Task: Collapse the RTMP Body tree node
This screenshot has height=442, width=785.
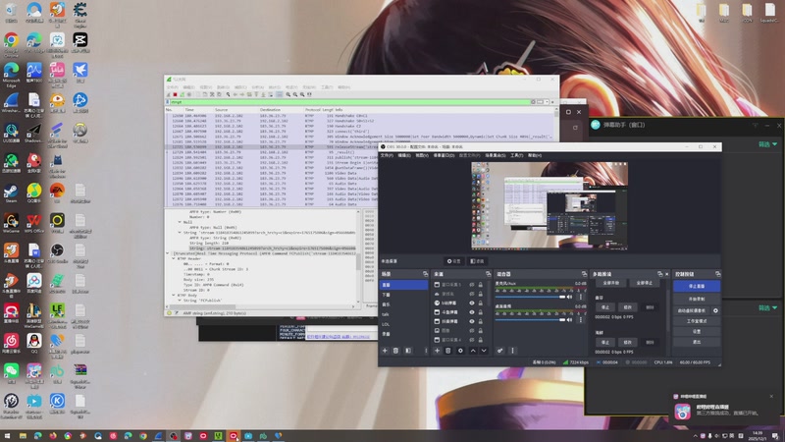Action: coord(174,295)
